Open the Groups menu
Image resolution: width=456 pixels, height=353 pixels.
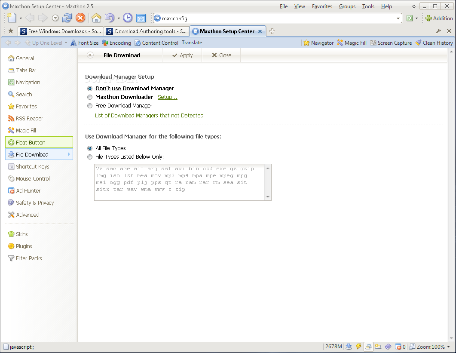point(347,6)
